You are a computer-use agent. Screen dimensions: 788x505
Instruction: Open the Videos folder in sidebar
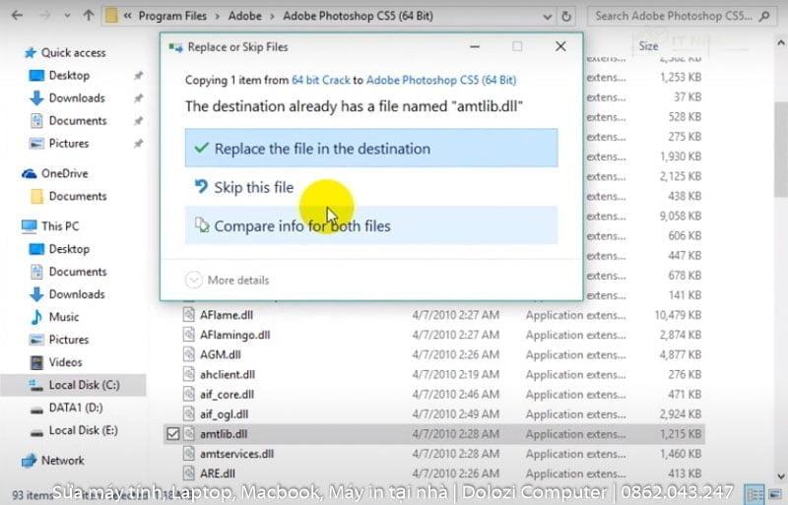(65, 362)
